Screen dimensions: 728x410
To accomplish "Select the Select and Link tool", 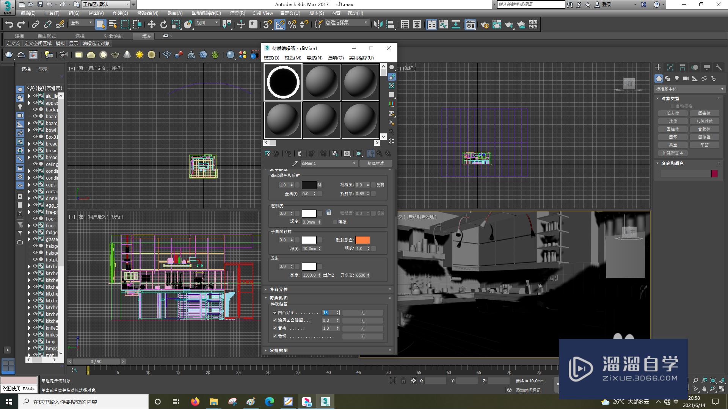I will click(35, 25).
